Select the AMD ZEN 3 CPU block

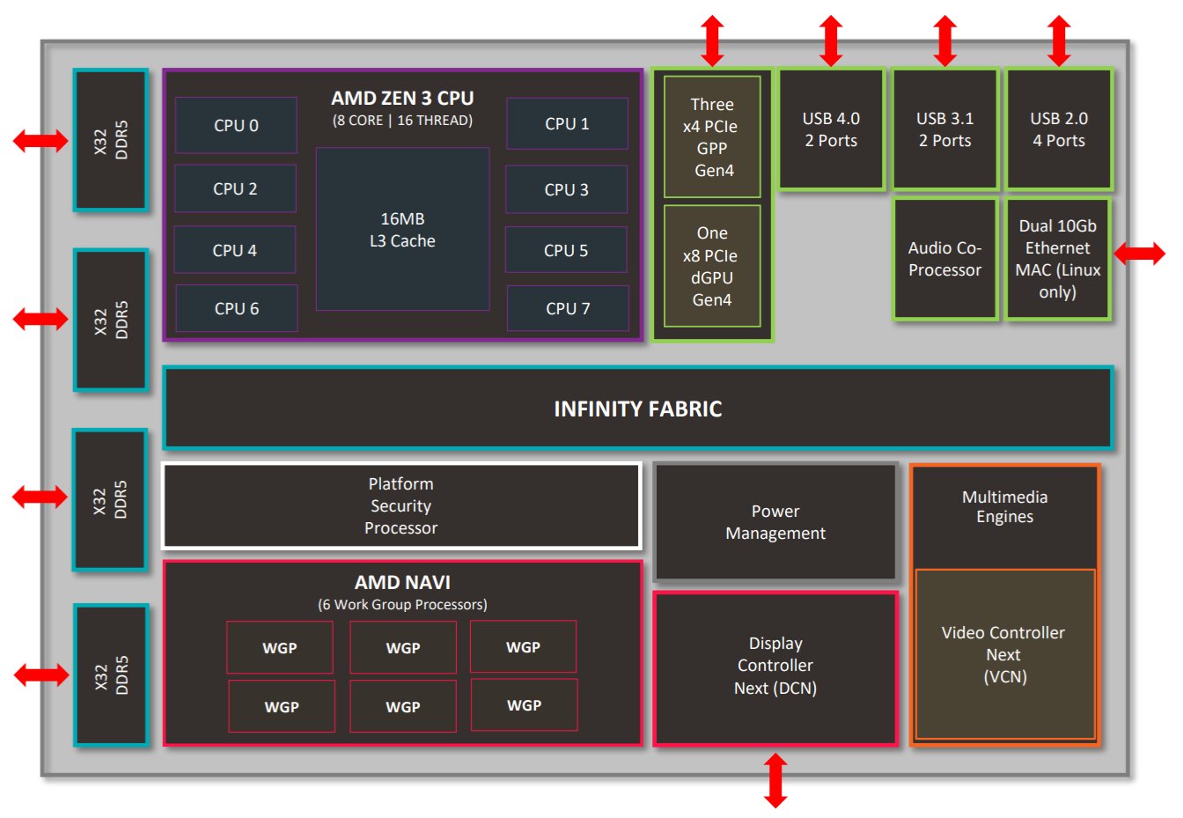tap(400, 101)
